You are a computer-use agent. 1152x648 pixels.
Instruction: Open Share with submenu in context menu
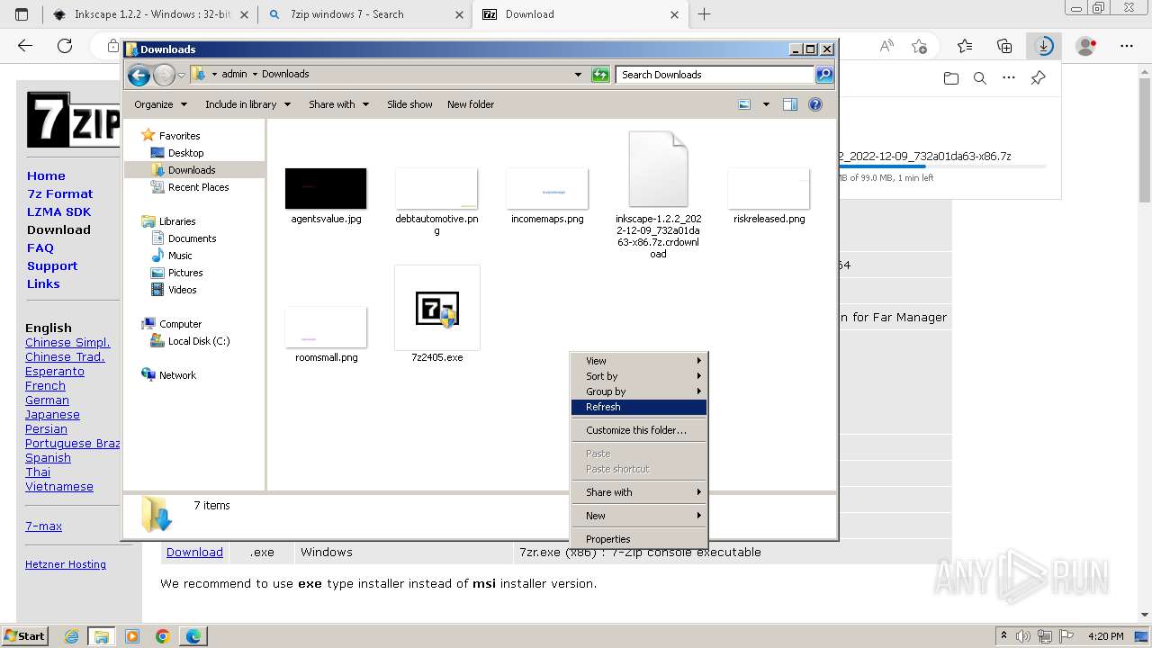639,492
